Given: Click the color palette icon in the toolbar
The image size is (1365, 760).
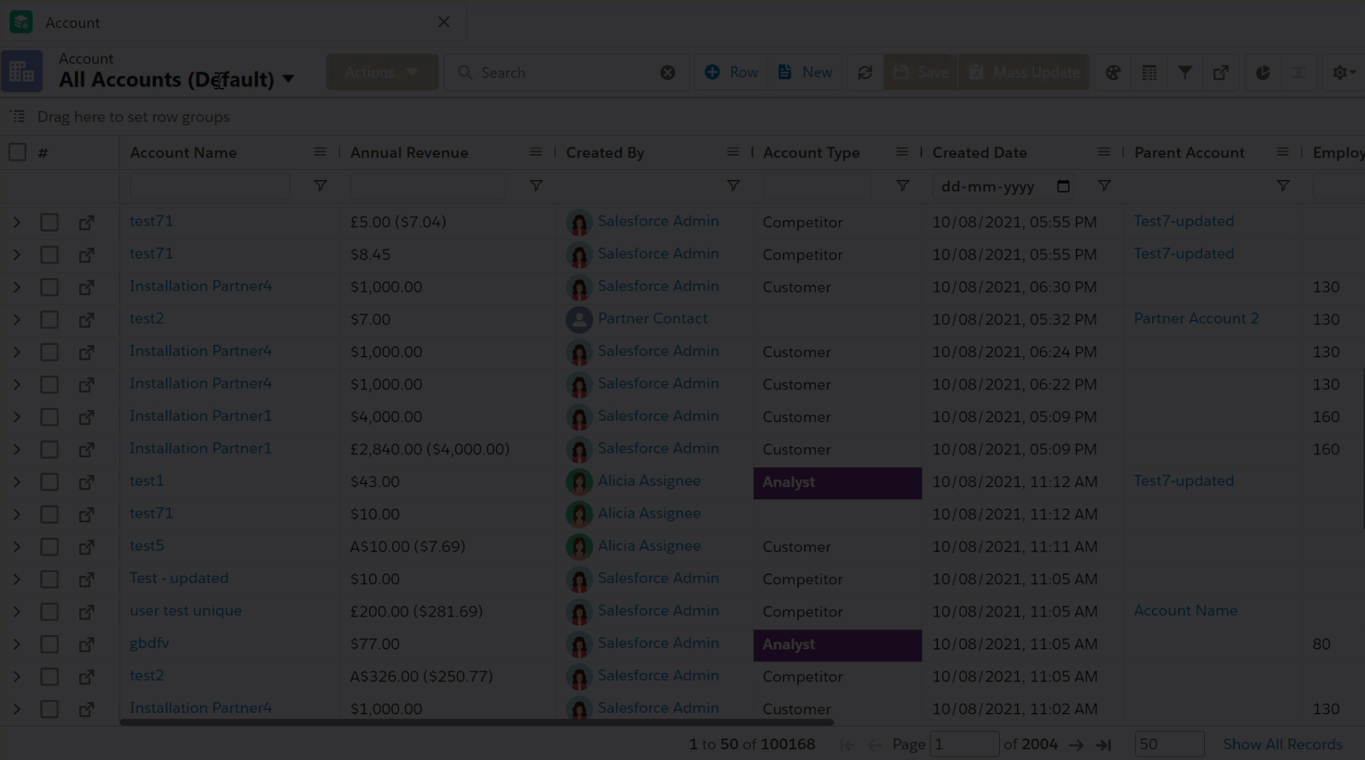Looking at the screenshot, I should [1113, 73].
